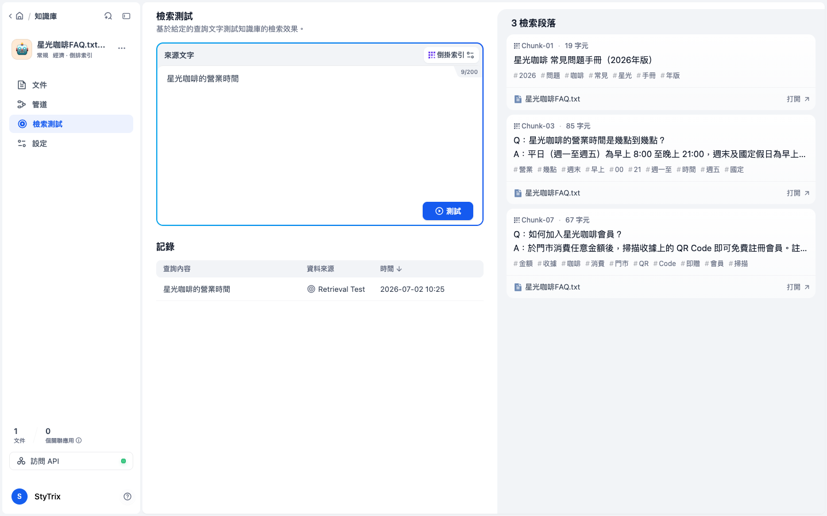Screen dimensions: 827x516
Task: Click the Chunk-03 grid icon
Action: pyautogui.click(x=517, y=126)
